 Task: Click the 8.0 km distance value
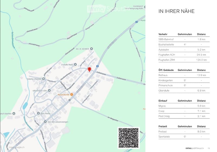[x=201, y=131]
